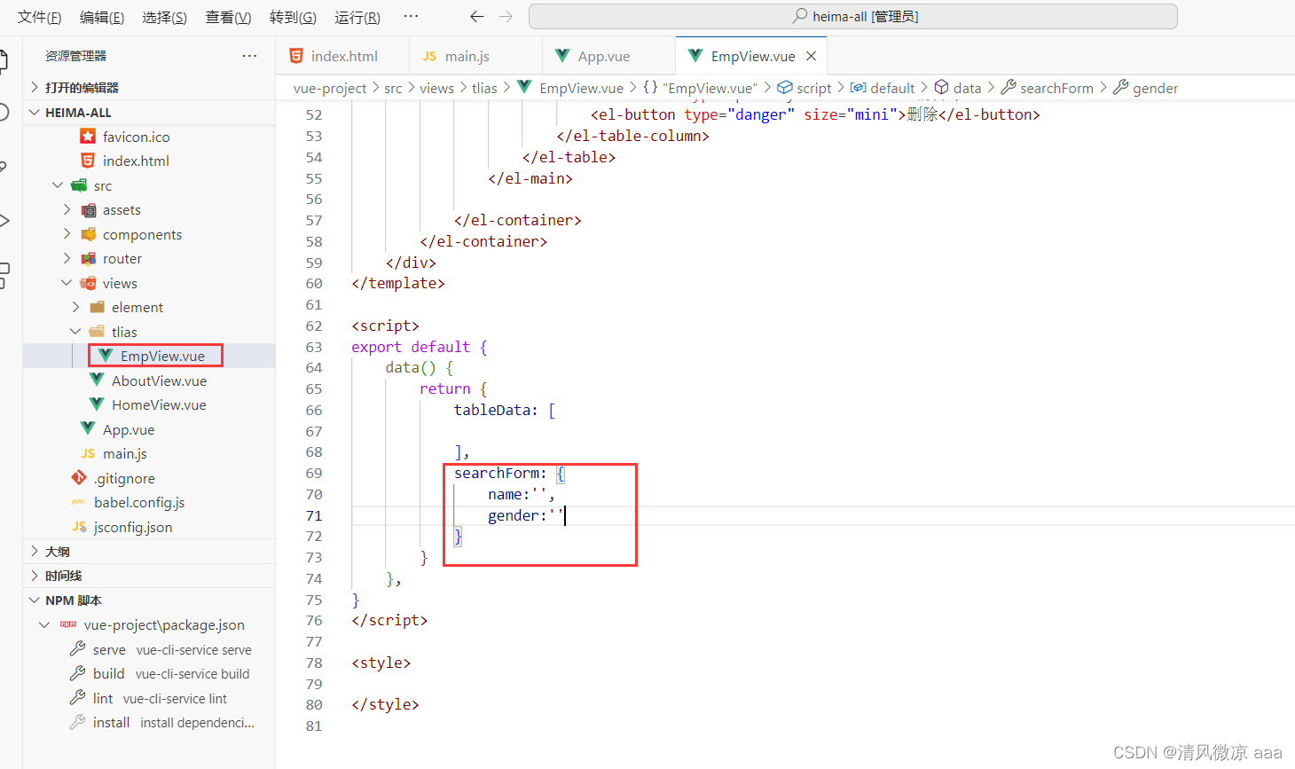Click the <style> opening tag
Viewport: 1295px width, 769px height.
pos(381,663)
